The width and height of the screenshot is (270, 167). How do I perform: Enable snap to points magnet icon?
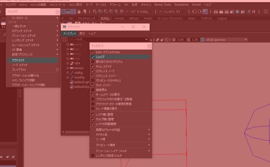pyautogui.click(x=106, y=12)
